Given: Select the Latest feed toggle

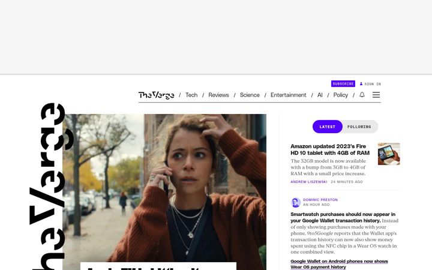Looking at the screenshot, I should coord(328,127).
